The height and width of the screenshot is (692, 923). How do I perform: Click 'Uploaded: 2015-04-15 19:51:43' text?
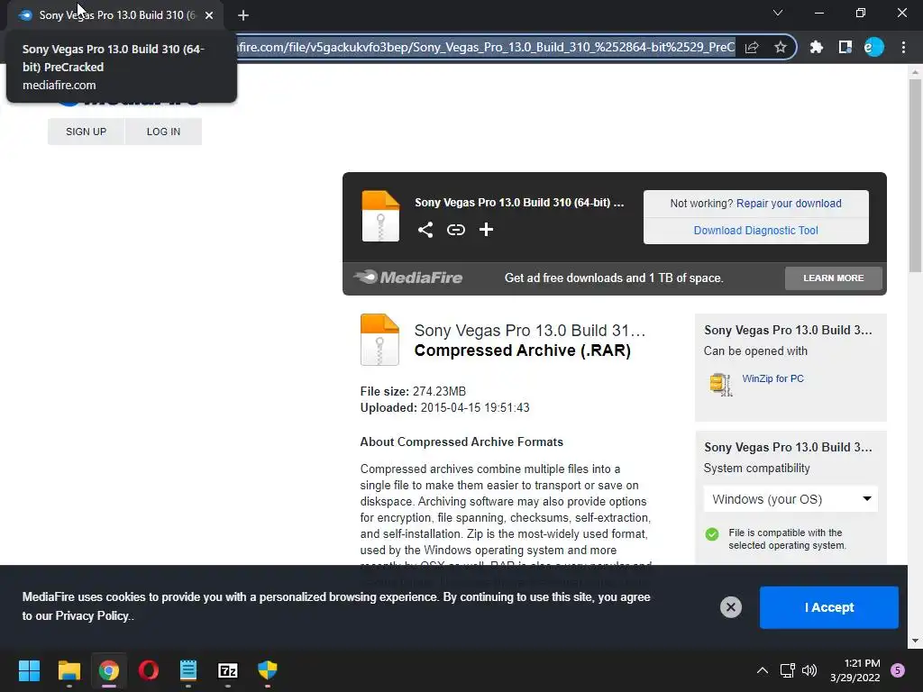tap(444, 408)
